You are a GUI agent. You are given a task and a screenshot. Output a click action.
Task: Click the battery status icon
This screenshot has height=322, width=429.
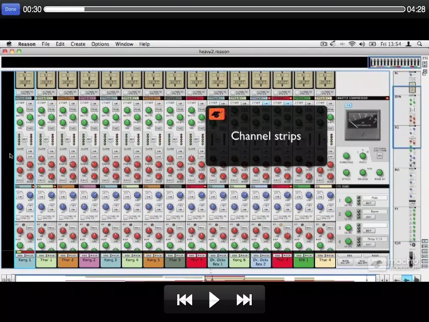click(x=372, y=44)
